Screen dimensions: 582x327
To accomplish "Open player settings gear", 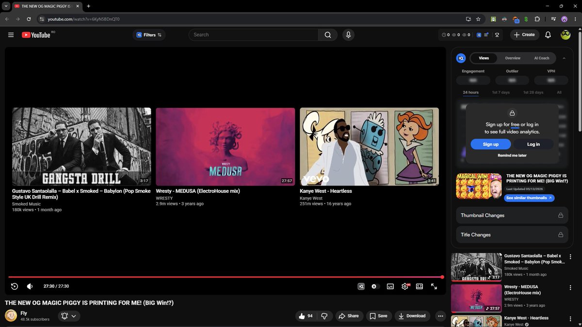I will pos(405,286).
